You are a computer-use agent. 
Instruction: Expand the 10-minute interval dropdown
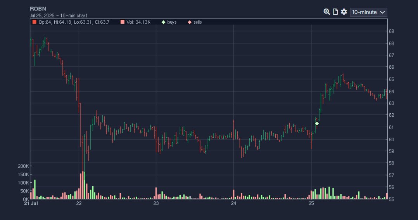(368, 12)
